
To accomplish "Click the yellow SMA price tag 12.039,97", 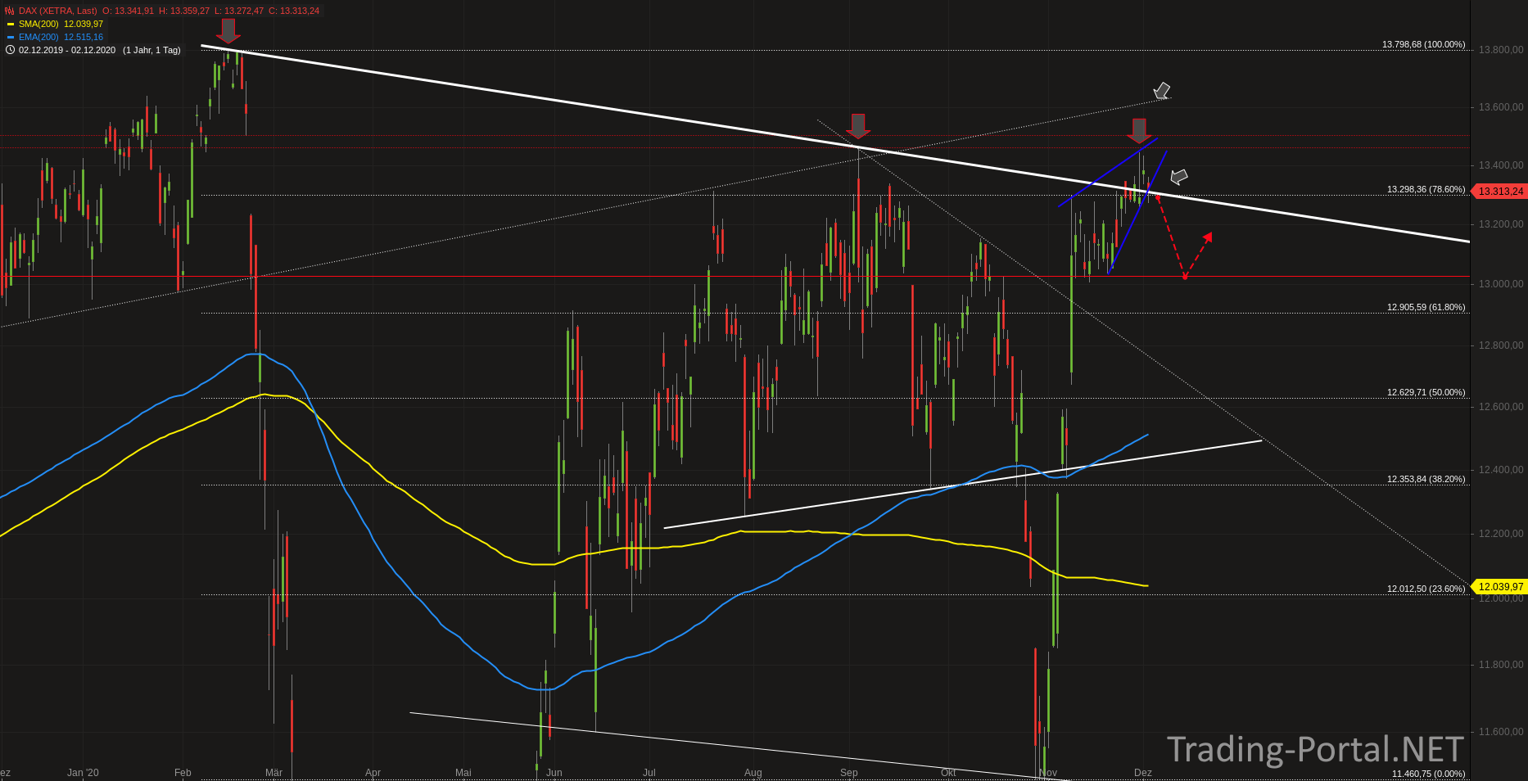I will pos(1499,586).
